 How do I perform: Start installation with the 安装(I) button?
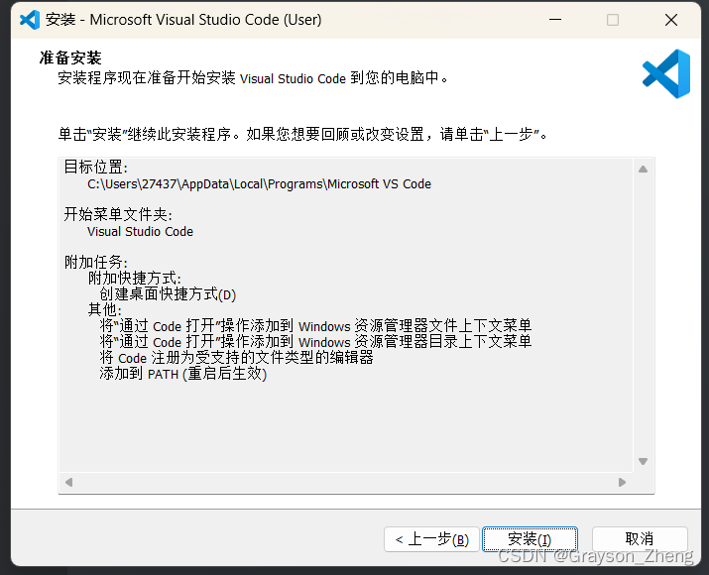[x=530, y=539]
